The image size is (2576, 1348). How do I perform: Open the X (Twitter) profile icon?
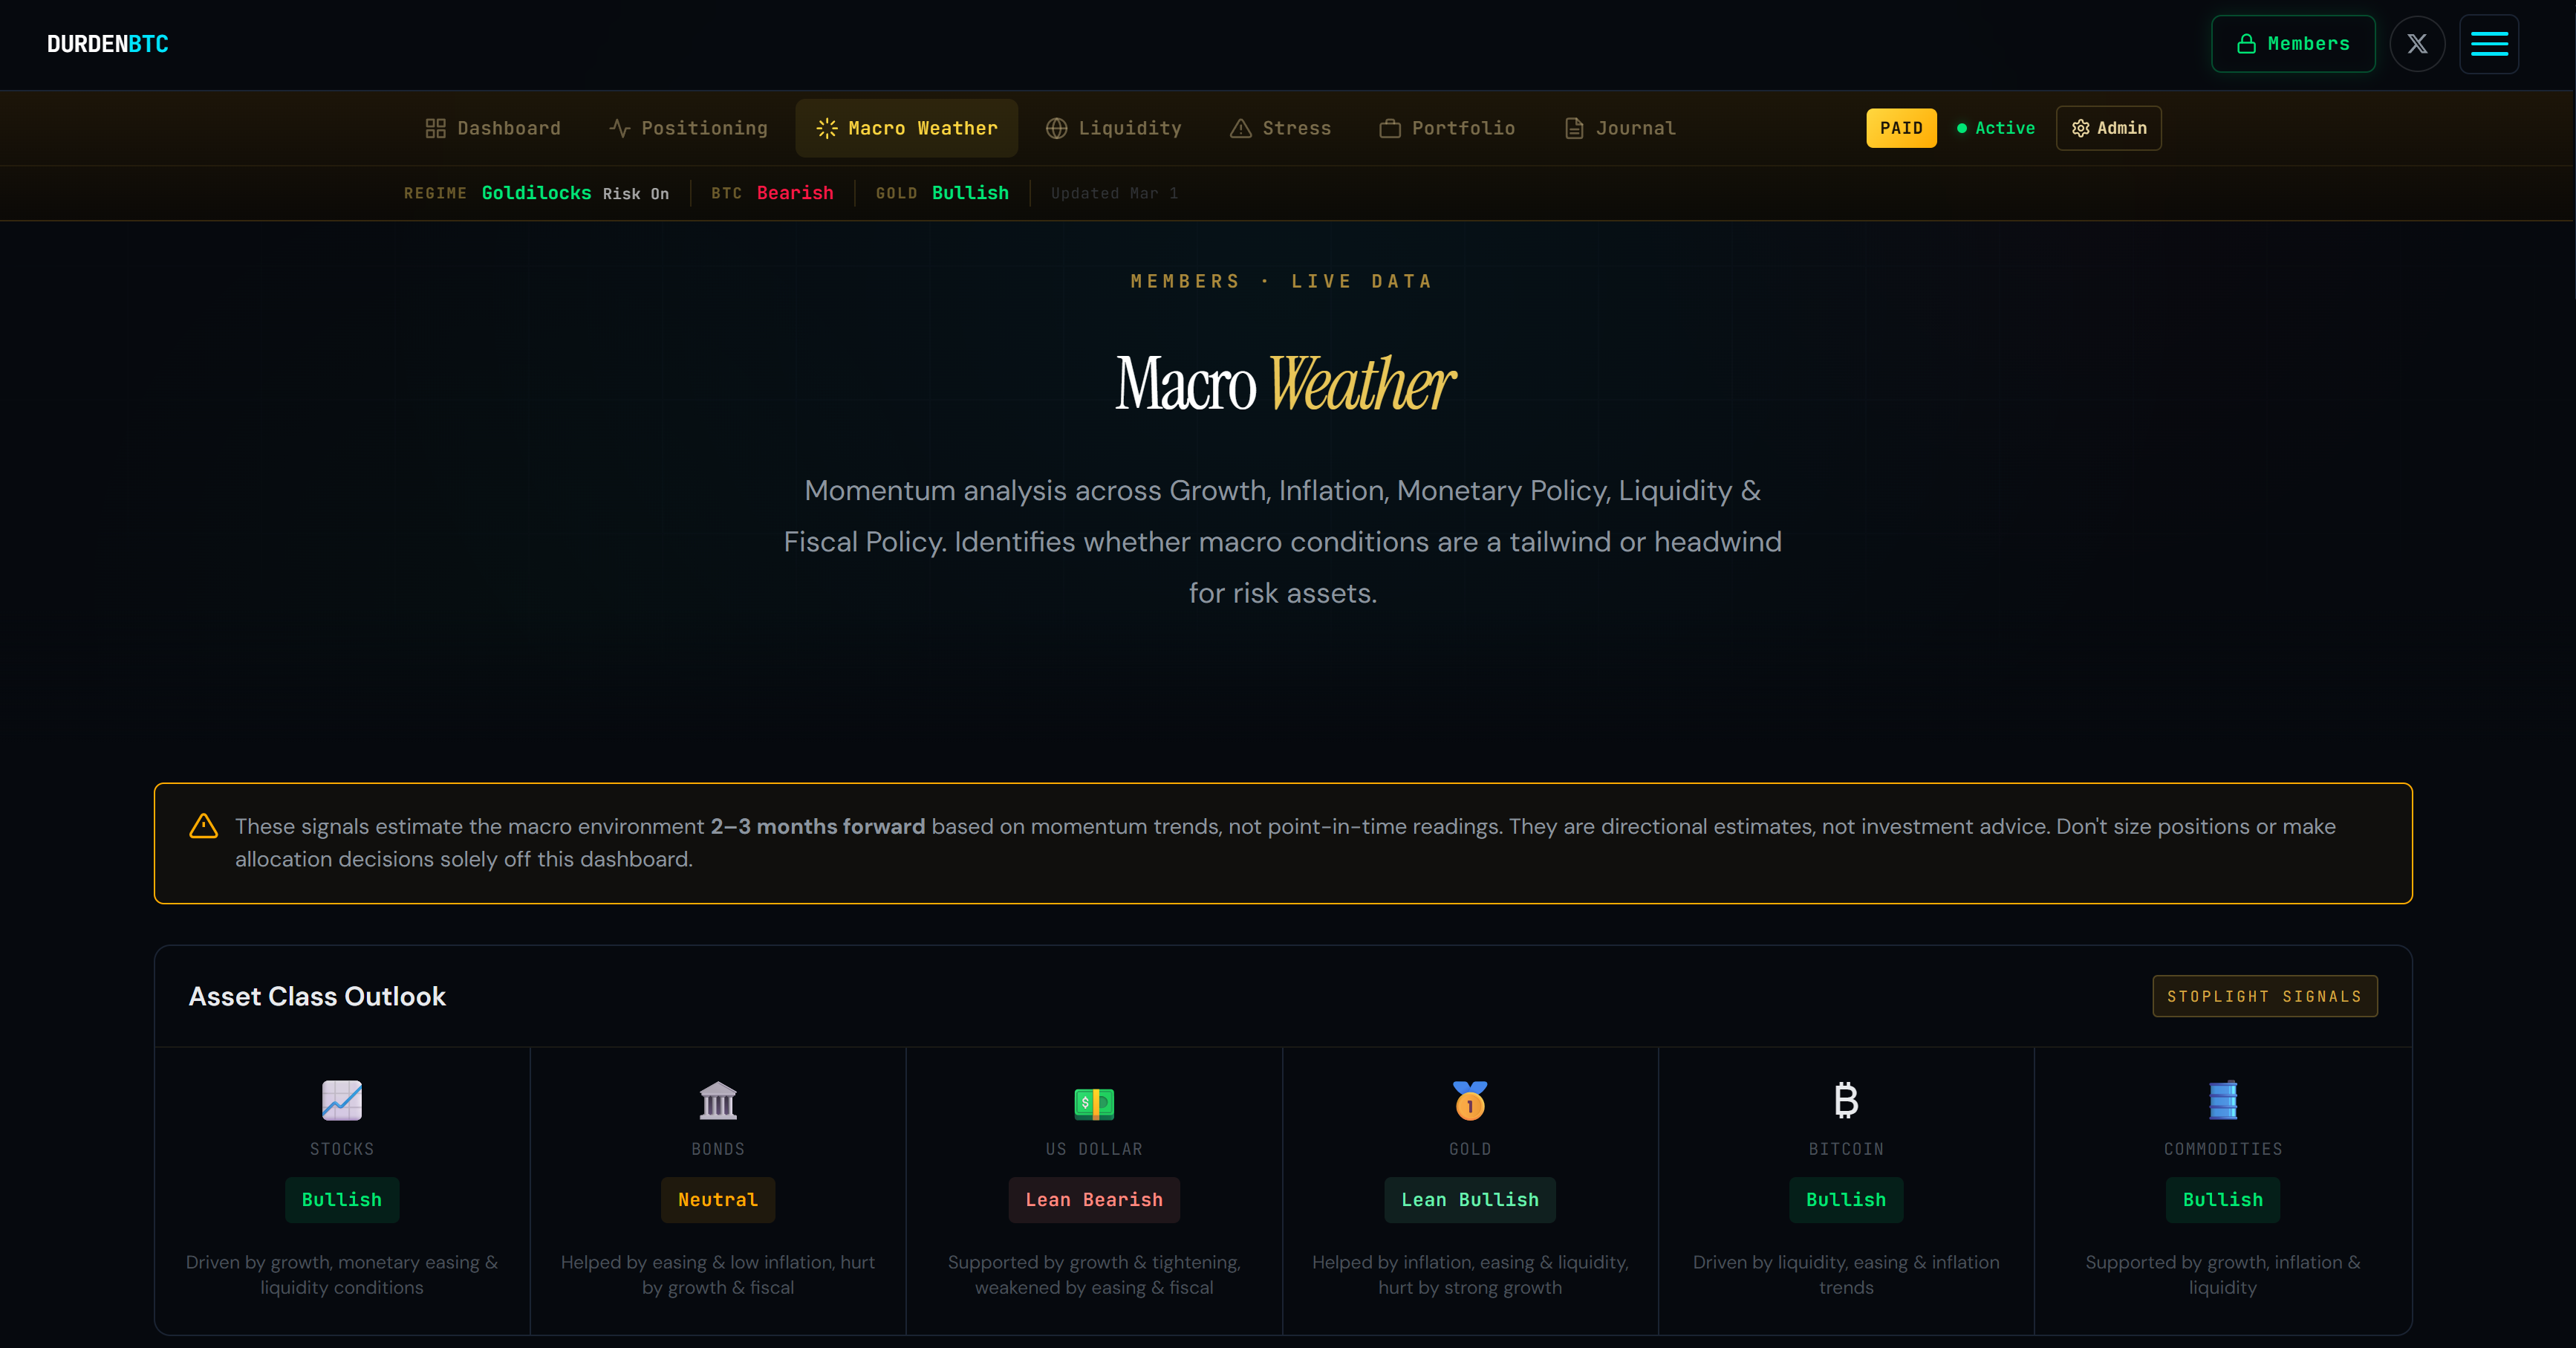coord(2417,44)
